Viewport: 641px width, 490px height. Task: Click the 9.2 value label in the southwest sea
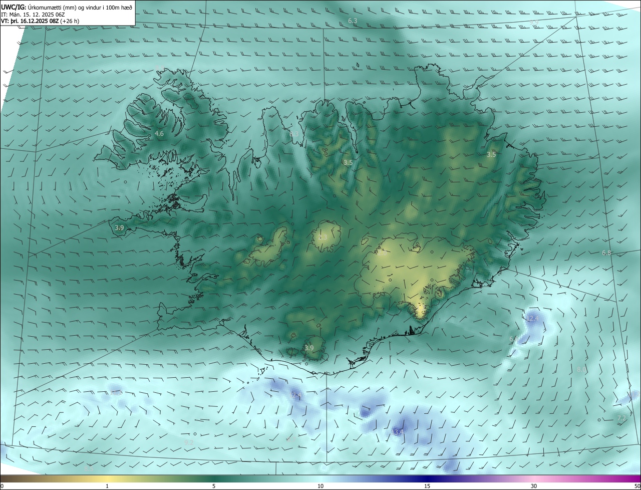189,442
